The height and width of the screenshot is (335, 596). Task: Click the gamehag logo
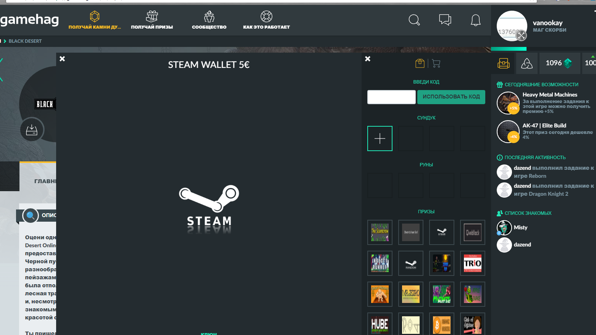[29, 20]
